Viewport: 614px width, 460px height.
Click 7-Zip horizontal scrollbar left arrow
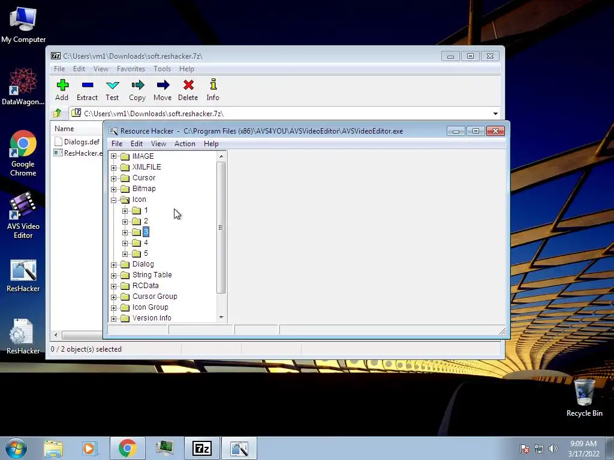tap(56, 335)
